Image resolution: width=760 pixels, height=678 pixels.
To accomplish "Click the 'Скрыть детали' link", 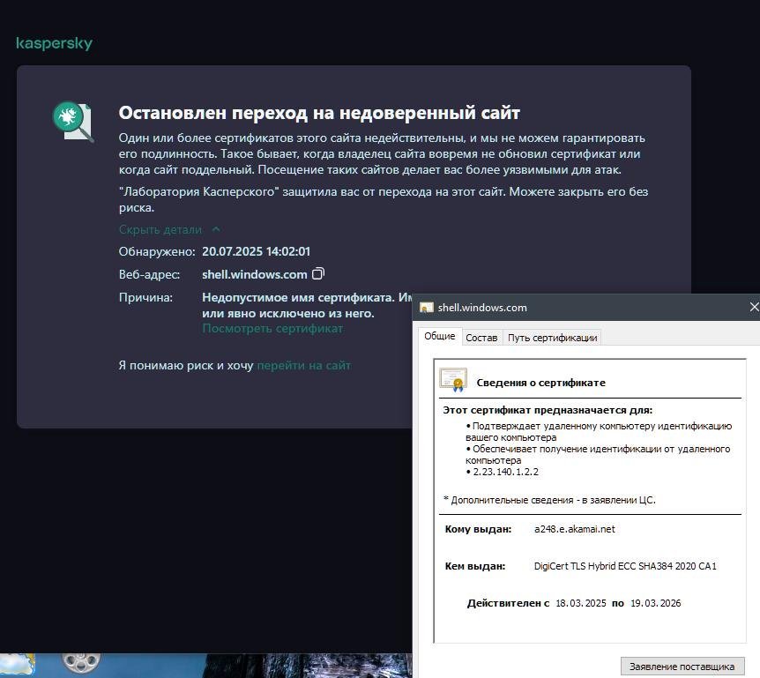I will pos(160,229).
